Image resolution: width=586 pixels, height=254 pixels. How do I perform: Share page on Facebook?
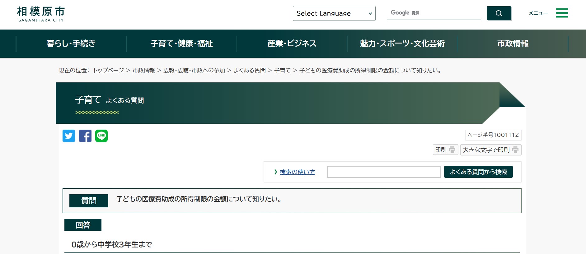(85, 136)
